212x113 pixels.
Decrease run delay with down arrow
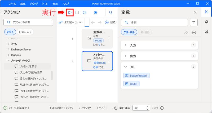[148, 109]
